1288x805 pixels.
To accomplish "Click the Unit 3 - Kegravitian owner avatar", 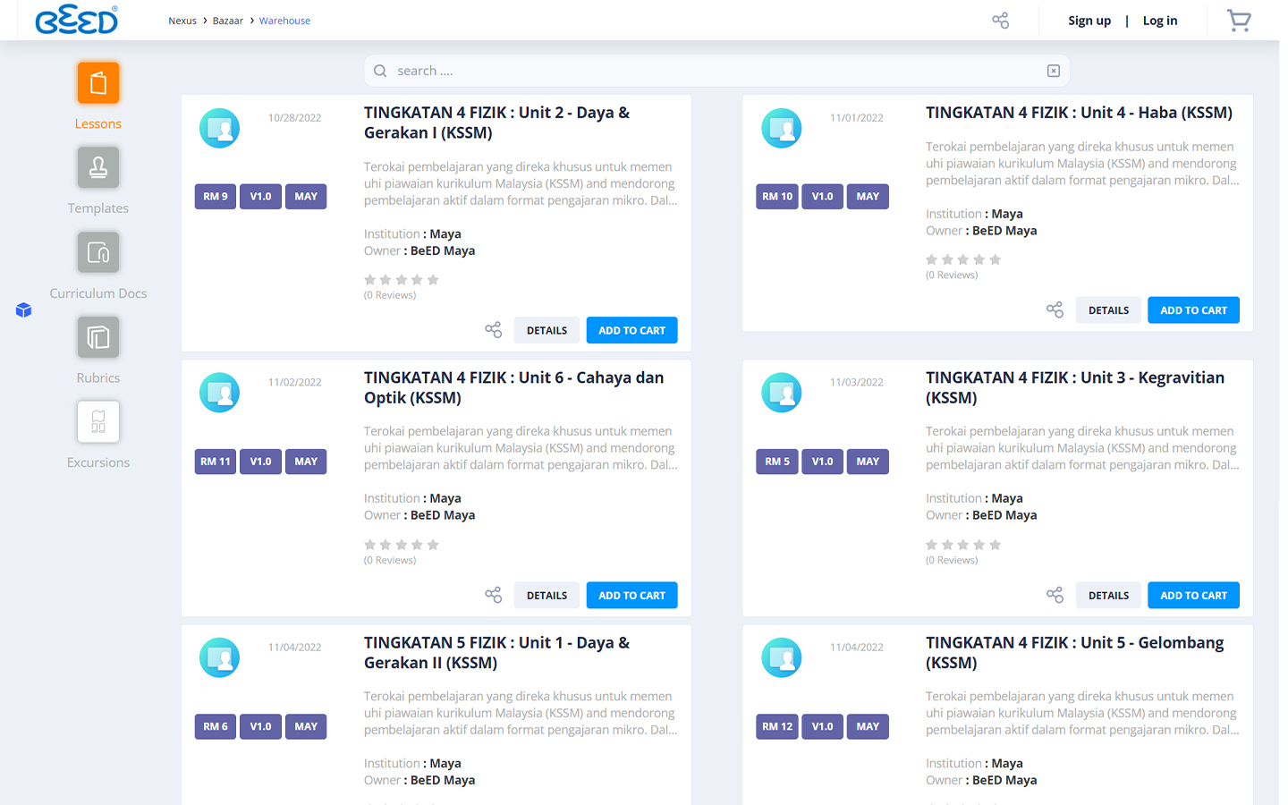I will 781,393.
